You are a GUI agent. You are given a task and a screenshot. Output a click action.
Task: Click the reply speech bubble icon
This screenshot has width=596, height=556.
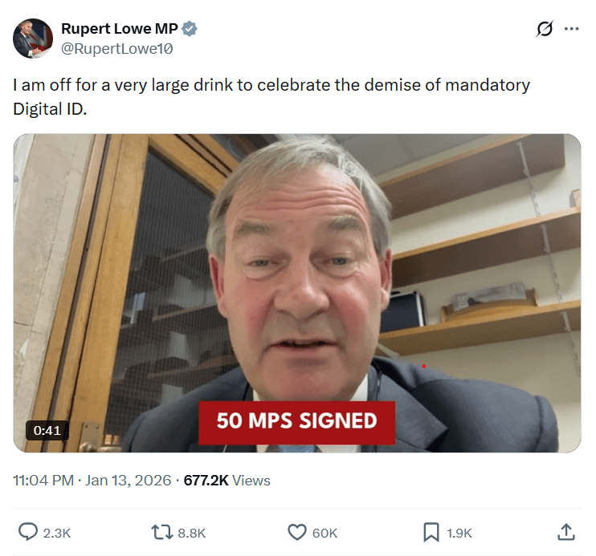tap(29, 532)
